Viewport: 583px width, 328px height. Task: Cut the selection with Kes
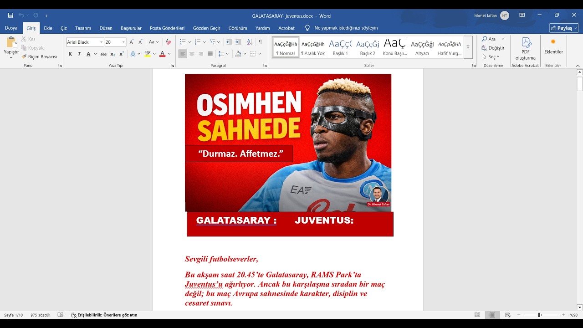click(28, 39)
